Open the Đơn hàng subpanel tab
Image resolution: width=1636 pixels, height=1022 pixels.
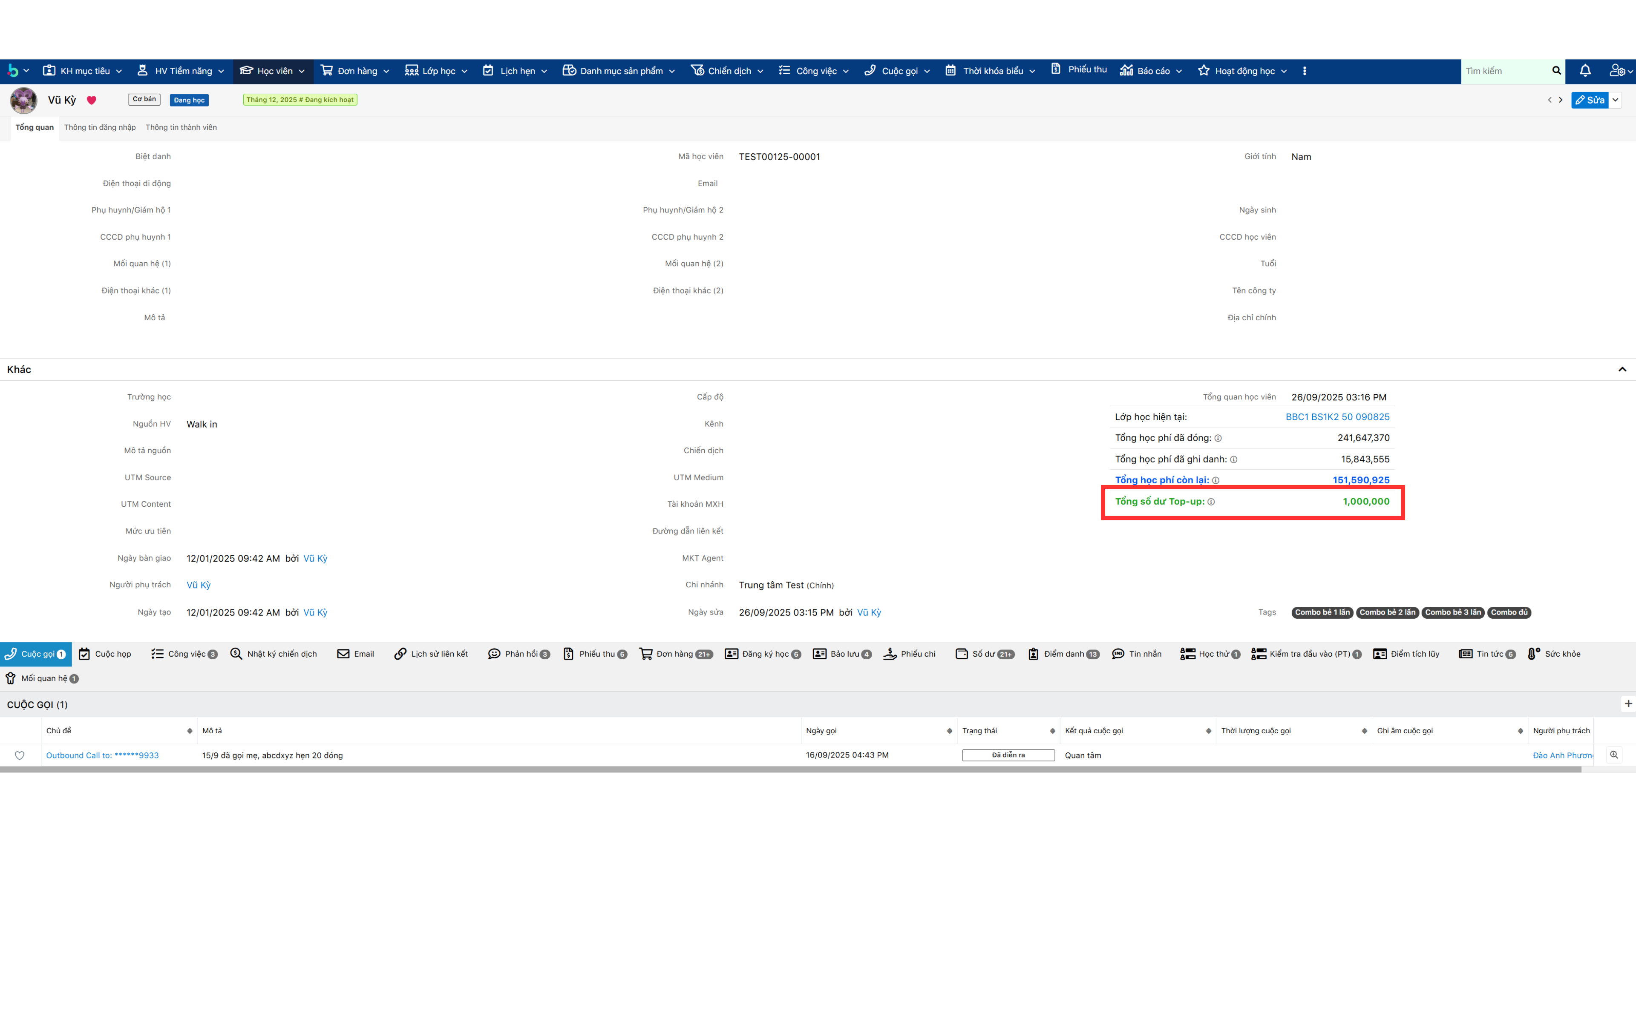point(675,654)
